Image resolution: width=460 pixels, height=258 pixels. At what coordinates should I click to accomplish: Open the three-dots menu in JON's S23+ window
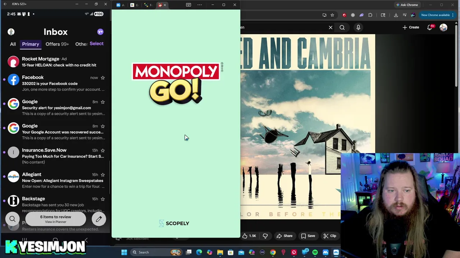pyautogui.click(x=77, y=4)
